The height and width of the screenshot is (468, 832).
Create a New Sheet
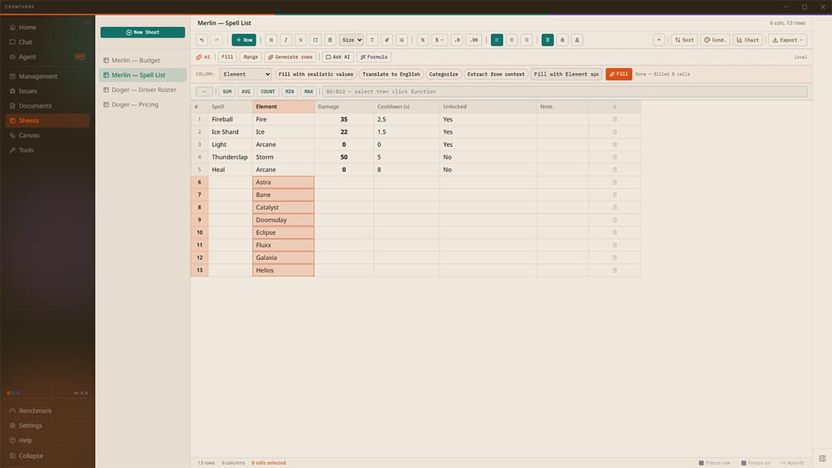[143, 32]
